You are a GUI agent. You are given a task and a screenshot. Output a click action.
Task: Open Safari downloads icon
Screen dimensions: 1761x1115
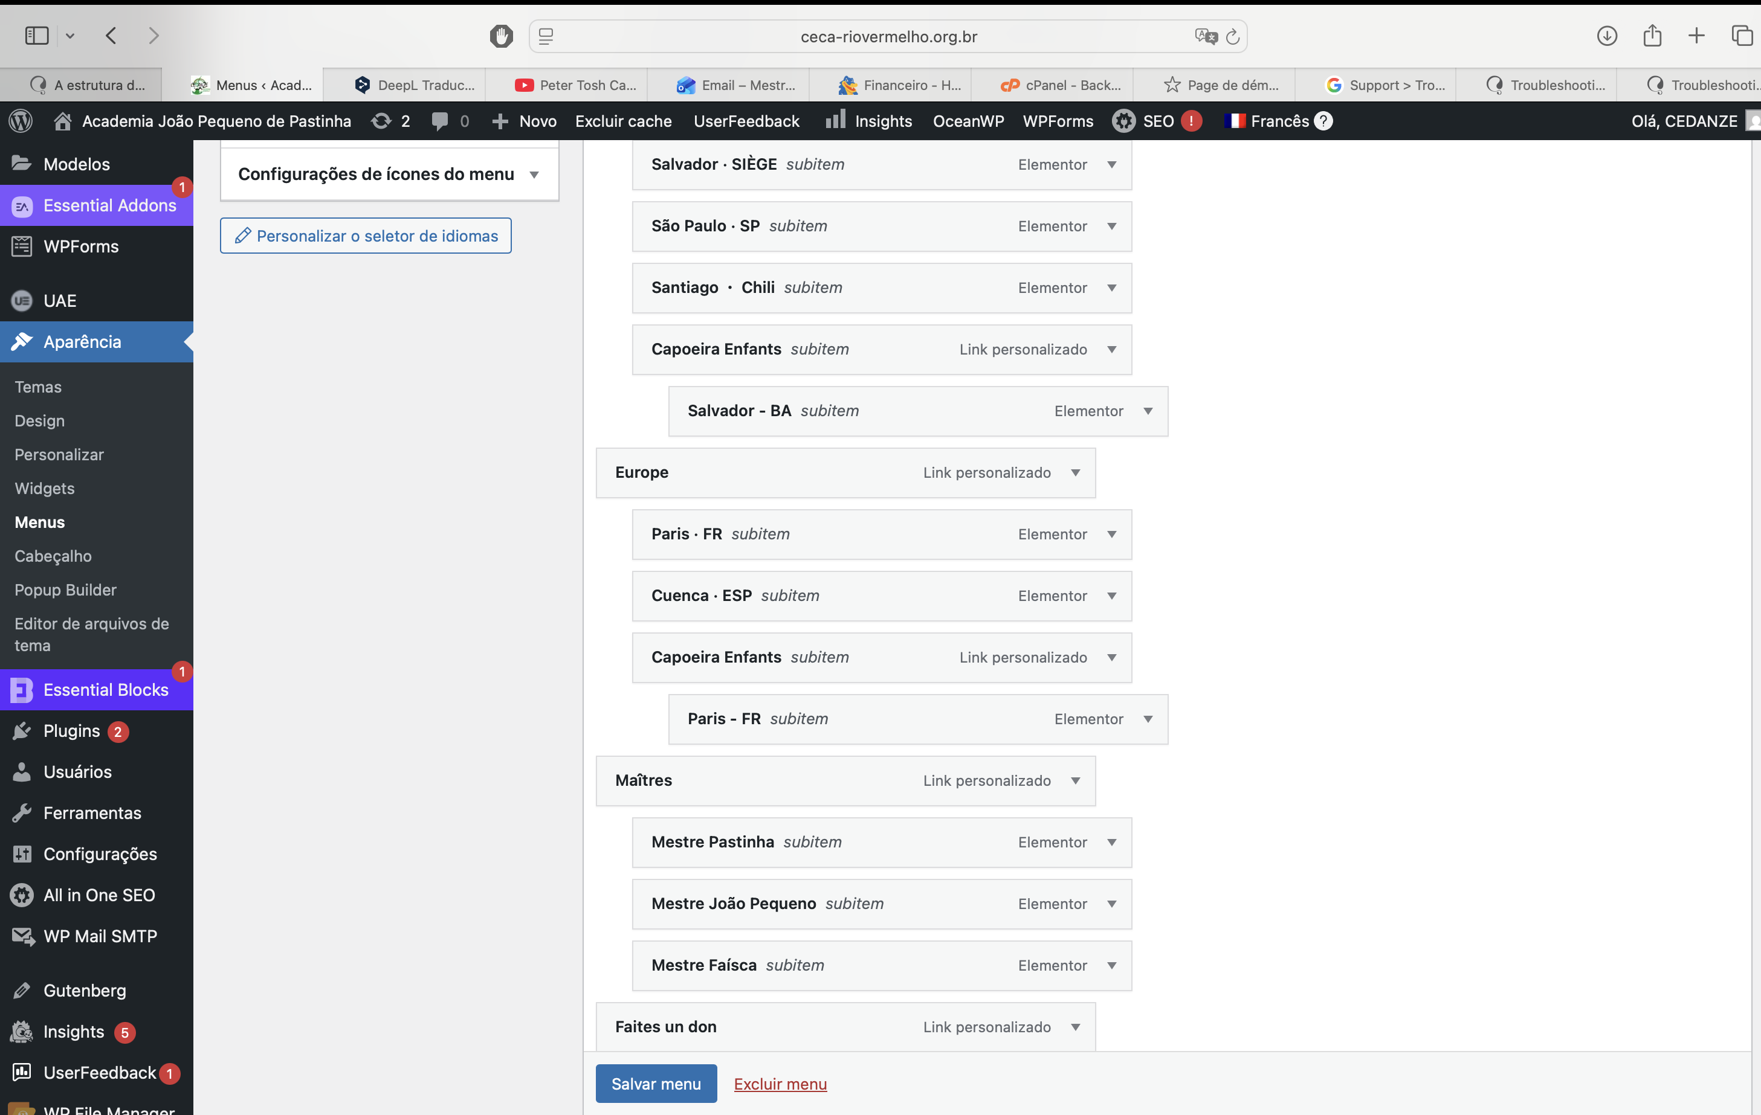coord(1606,36)
